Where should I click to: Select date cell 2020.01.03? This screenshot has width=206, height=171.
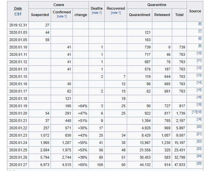click(x=18, y=32)
